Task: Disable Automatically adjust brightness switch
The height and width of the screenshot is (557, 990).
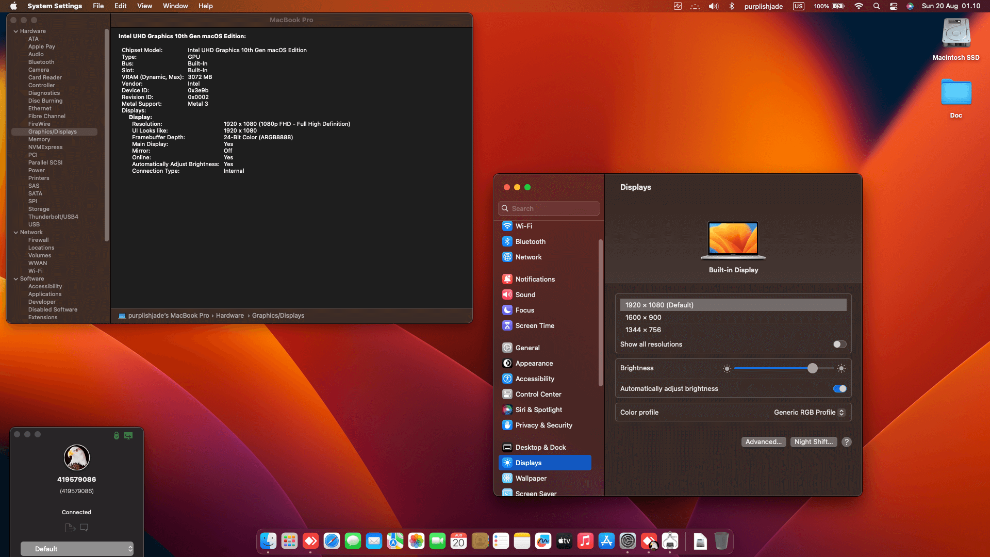Action: [x=839, y=389]
